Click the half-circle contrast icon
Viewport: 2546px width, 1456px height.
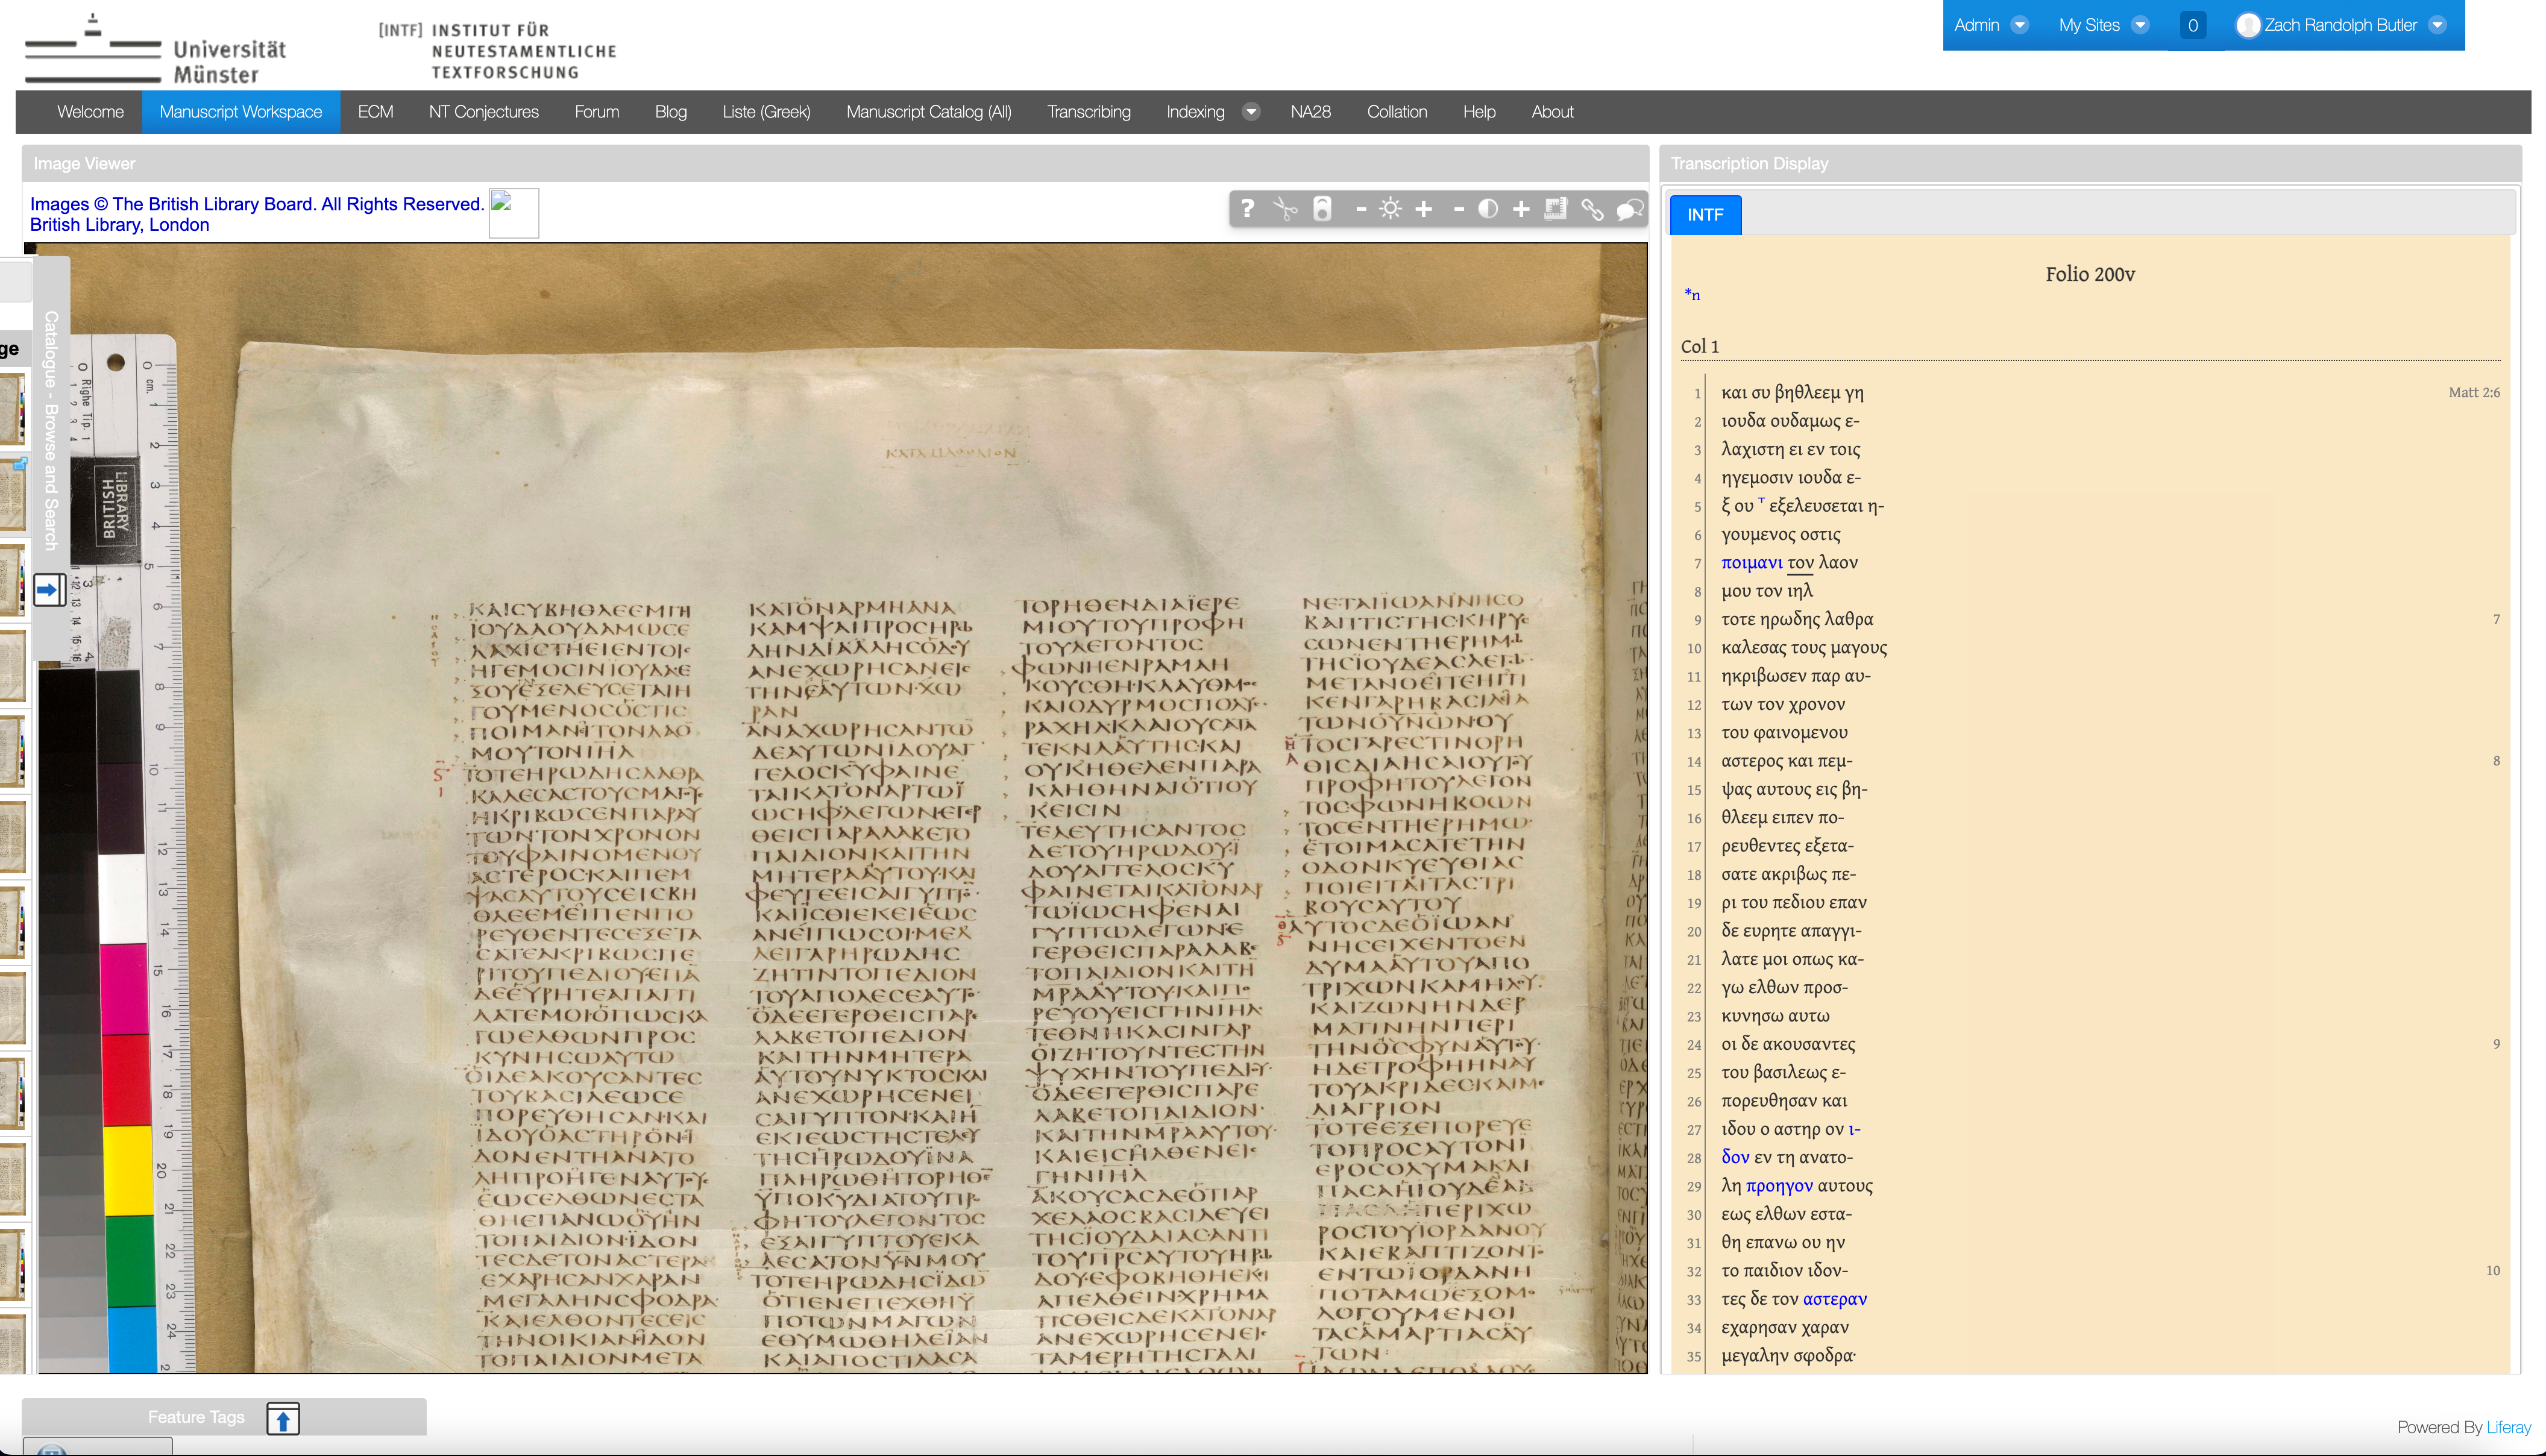[x=1488, y=209]
